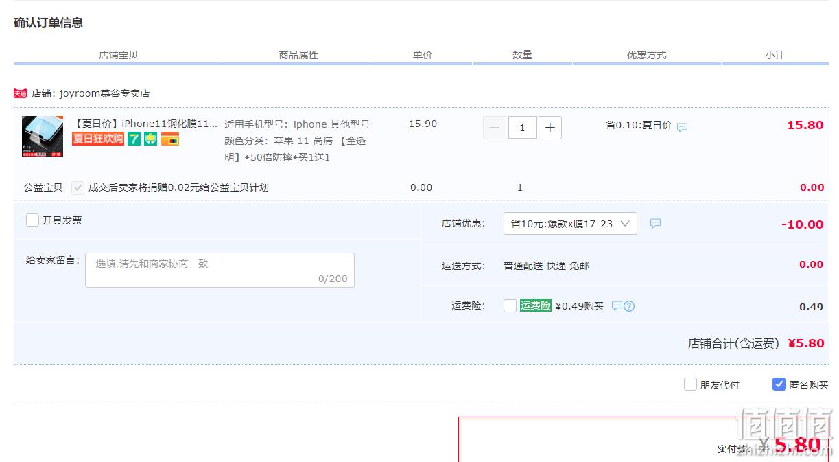Open the comment icon beside shipping insurance price

coord(617,305)
